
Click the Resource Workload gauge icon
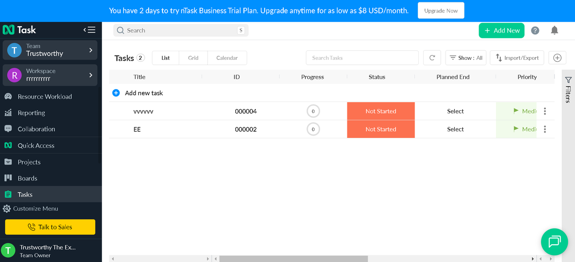point(8,96)
